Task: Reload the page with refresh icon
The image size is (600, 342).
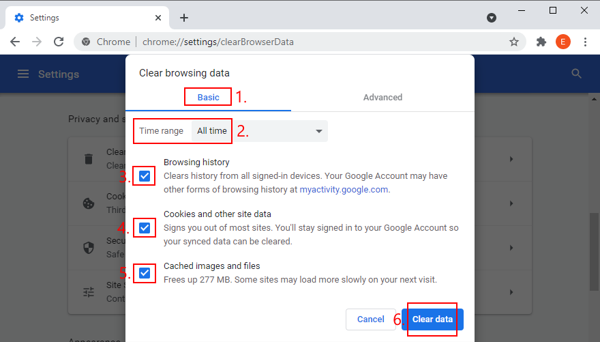Action: tap(59, 42)
